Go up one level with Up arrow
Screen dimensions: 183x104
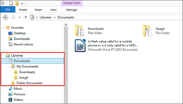[26, 17]
